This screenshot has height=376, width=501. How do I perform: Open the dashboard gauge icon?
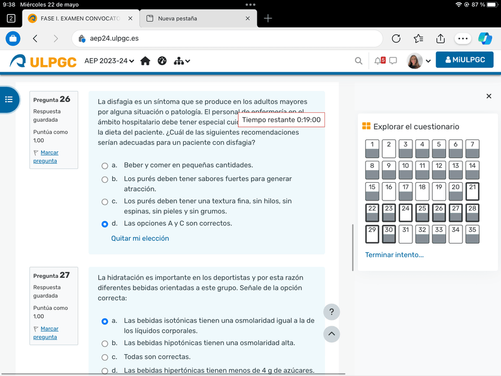[162, 61]
